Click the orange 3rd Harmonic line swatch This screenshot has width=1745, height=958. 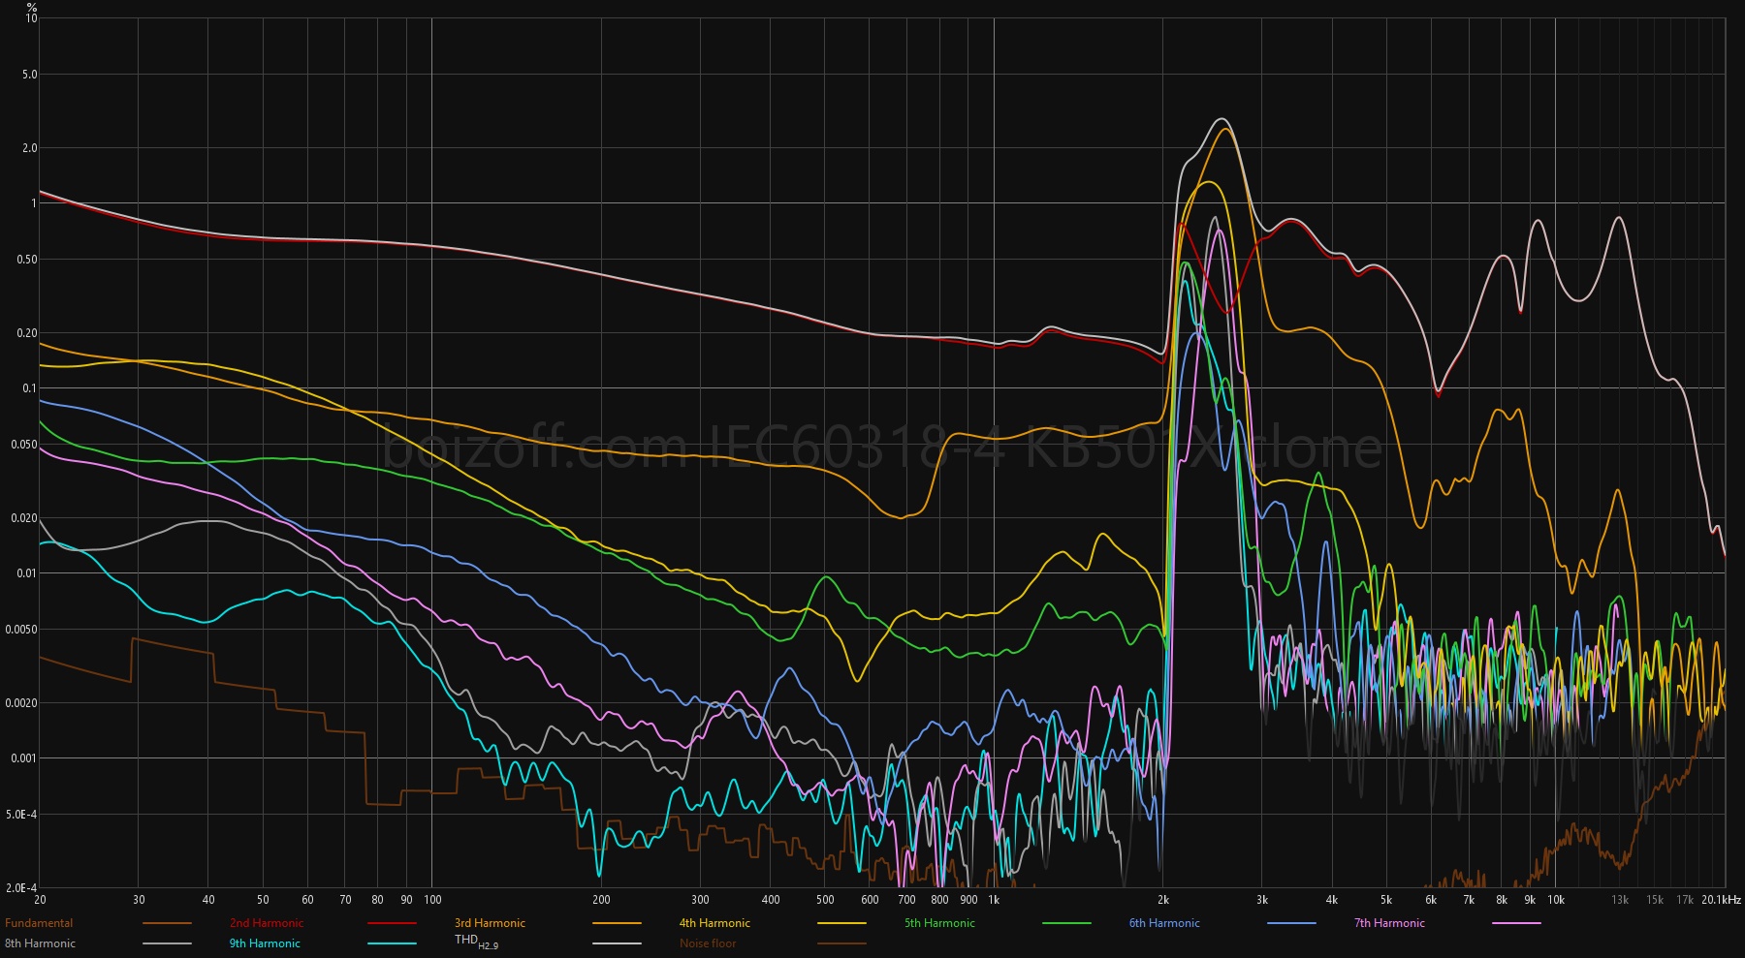pos(617,924)
